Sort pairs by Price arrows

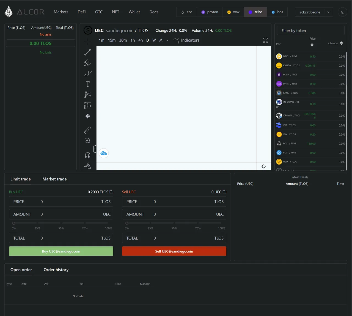[x=312, y=45]
